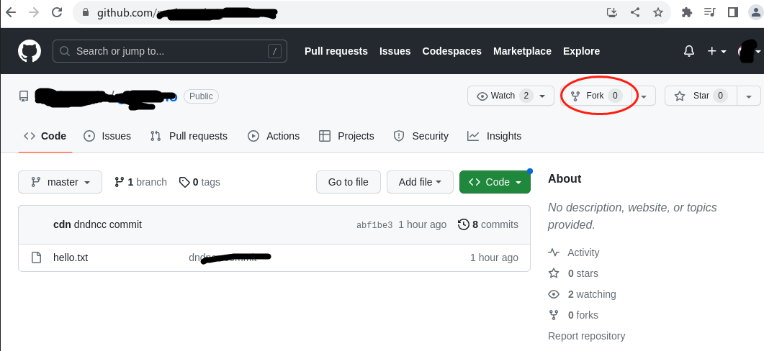Viewport: 764px width, 351px height.
Task: Click the browser forward arrow
Action: (x=34, y=12)
